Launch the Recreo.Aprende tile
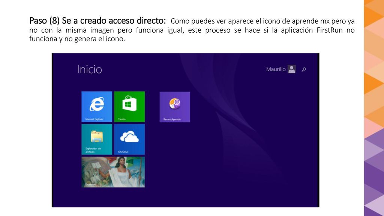 click(175, 107)
